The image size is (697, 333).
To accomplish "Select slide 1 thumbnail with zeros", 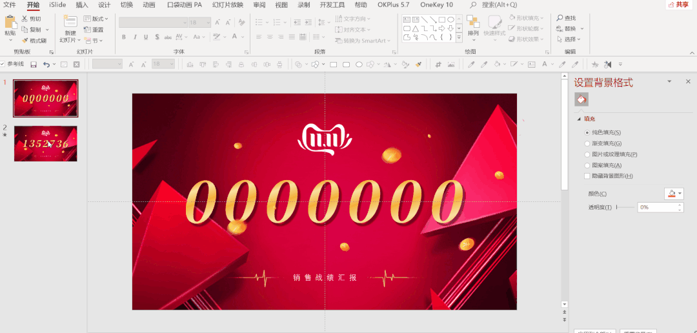I will 45,98.
